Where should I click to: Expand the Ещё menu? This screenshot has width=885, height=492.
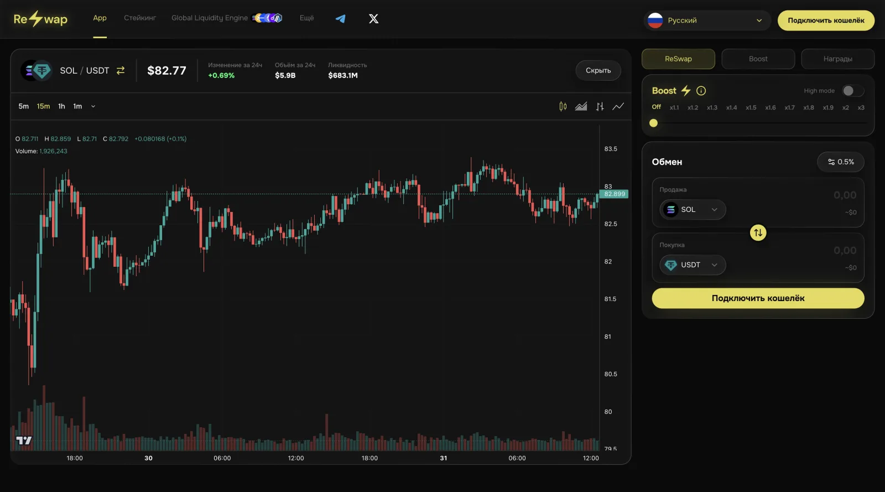point(307,18)
